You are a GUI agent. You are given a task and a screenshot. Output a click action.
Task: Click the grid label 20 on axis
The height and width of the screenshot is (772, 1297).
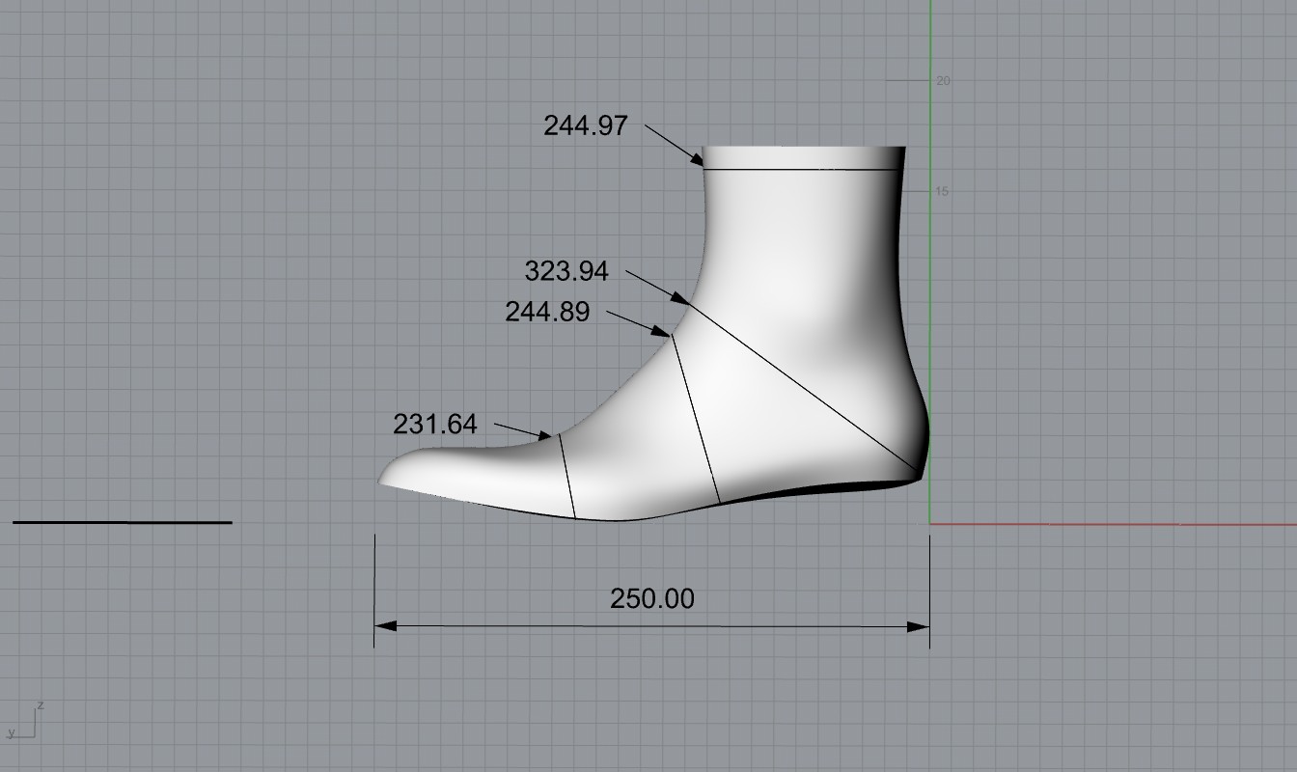pos(943,81)
